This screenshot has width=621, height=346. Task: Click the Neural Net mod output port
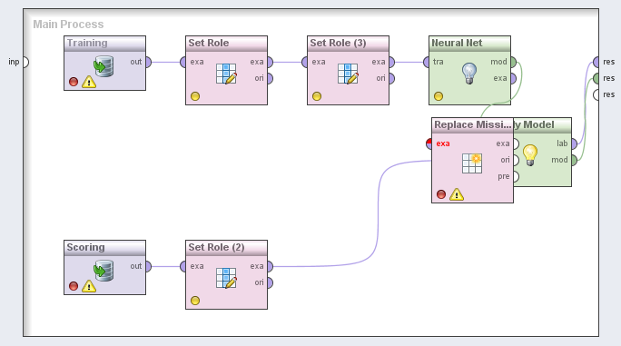[513, 63]
